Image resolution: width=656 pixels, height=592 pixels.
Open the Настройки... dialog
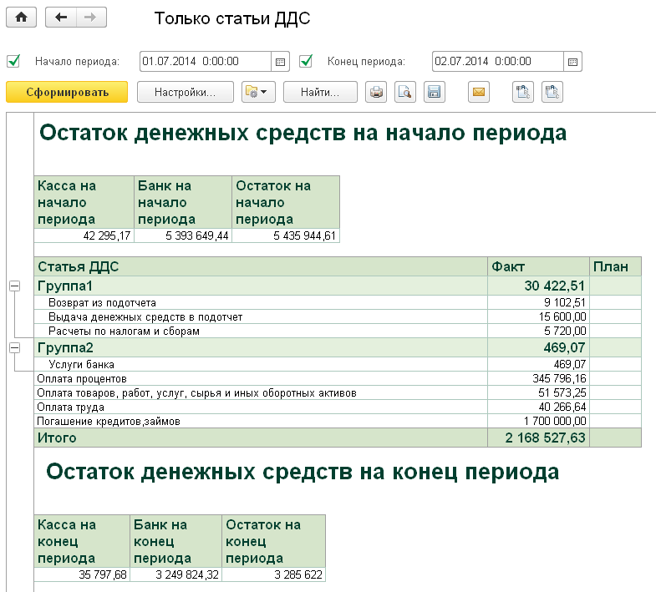pyautogui.click(x=186, y=92)
